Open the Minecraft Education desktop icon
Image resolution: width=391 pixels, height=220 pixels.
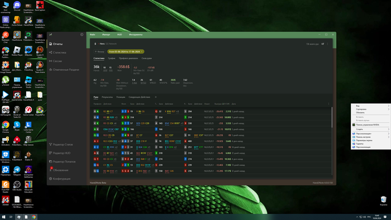pyautogui.click(x=28, y=187)
